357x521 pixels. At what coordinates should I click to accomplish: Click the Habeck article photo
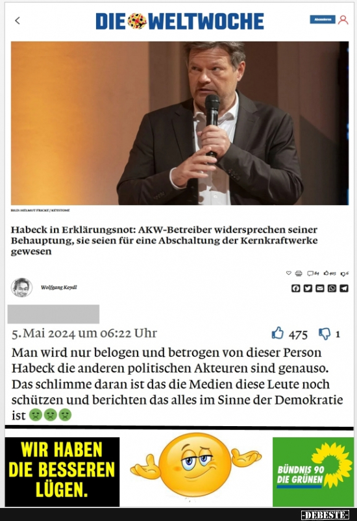point(180,123)
